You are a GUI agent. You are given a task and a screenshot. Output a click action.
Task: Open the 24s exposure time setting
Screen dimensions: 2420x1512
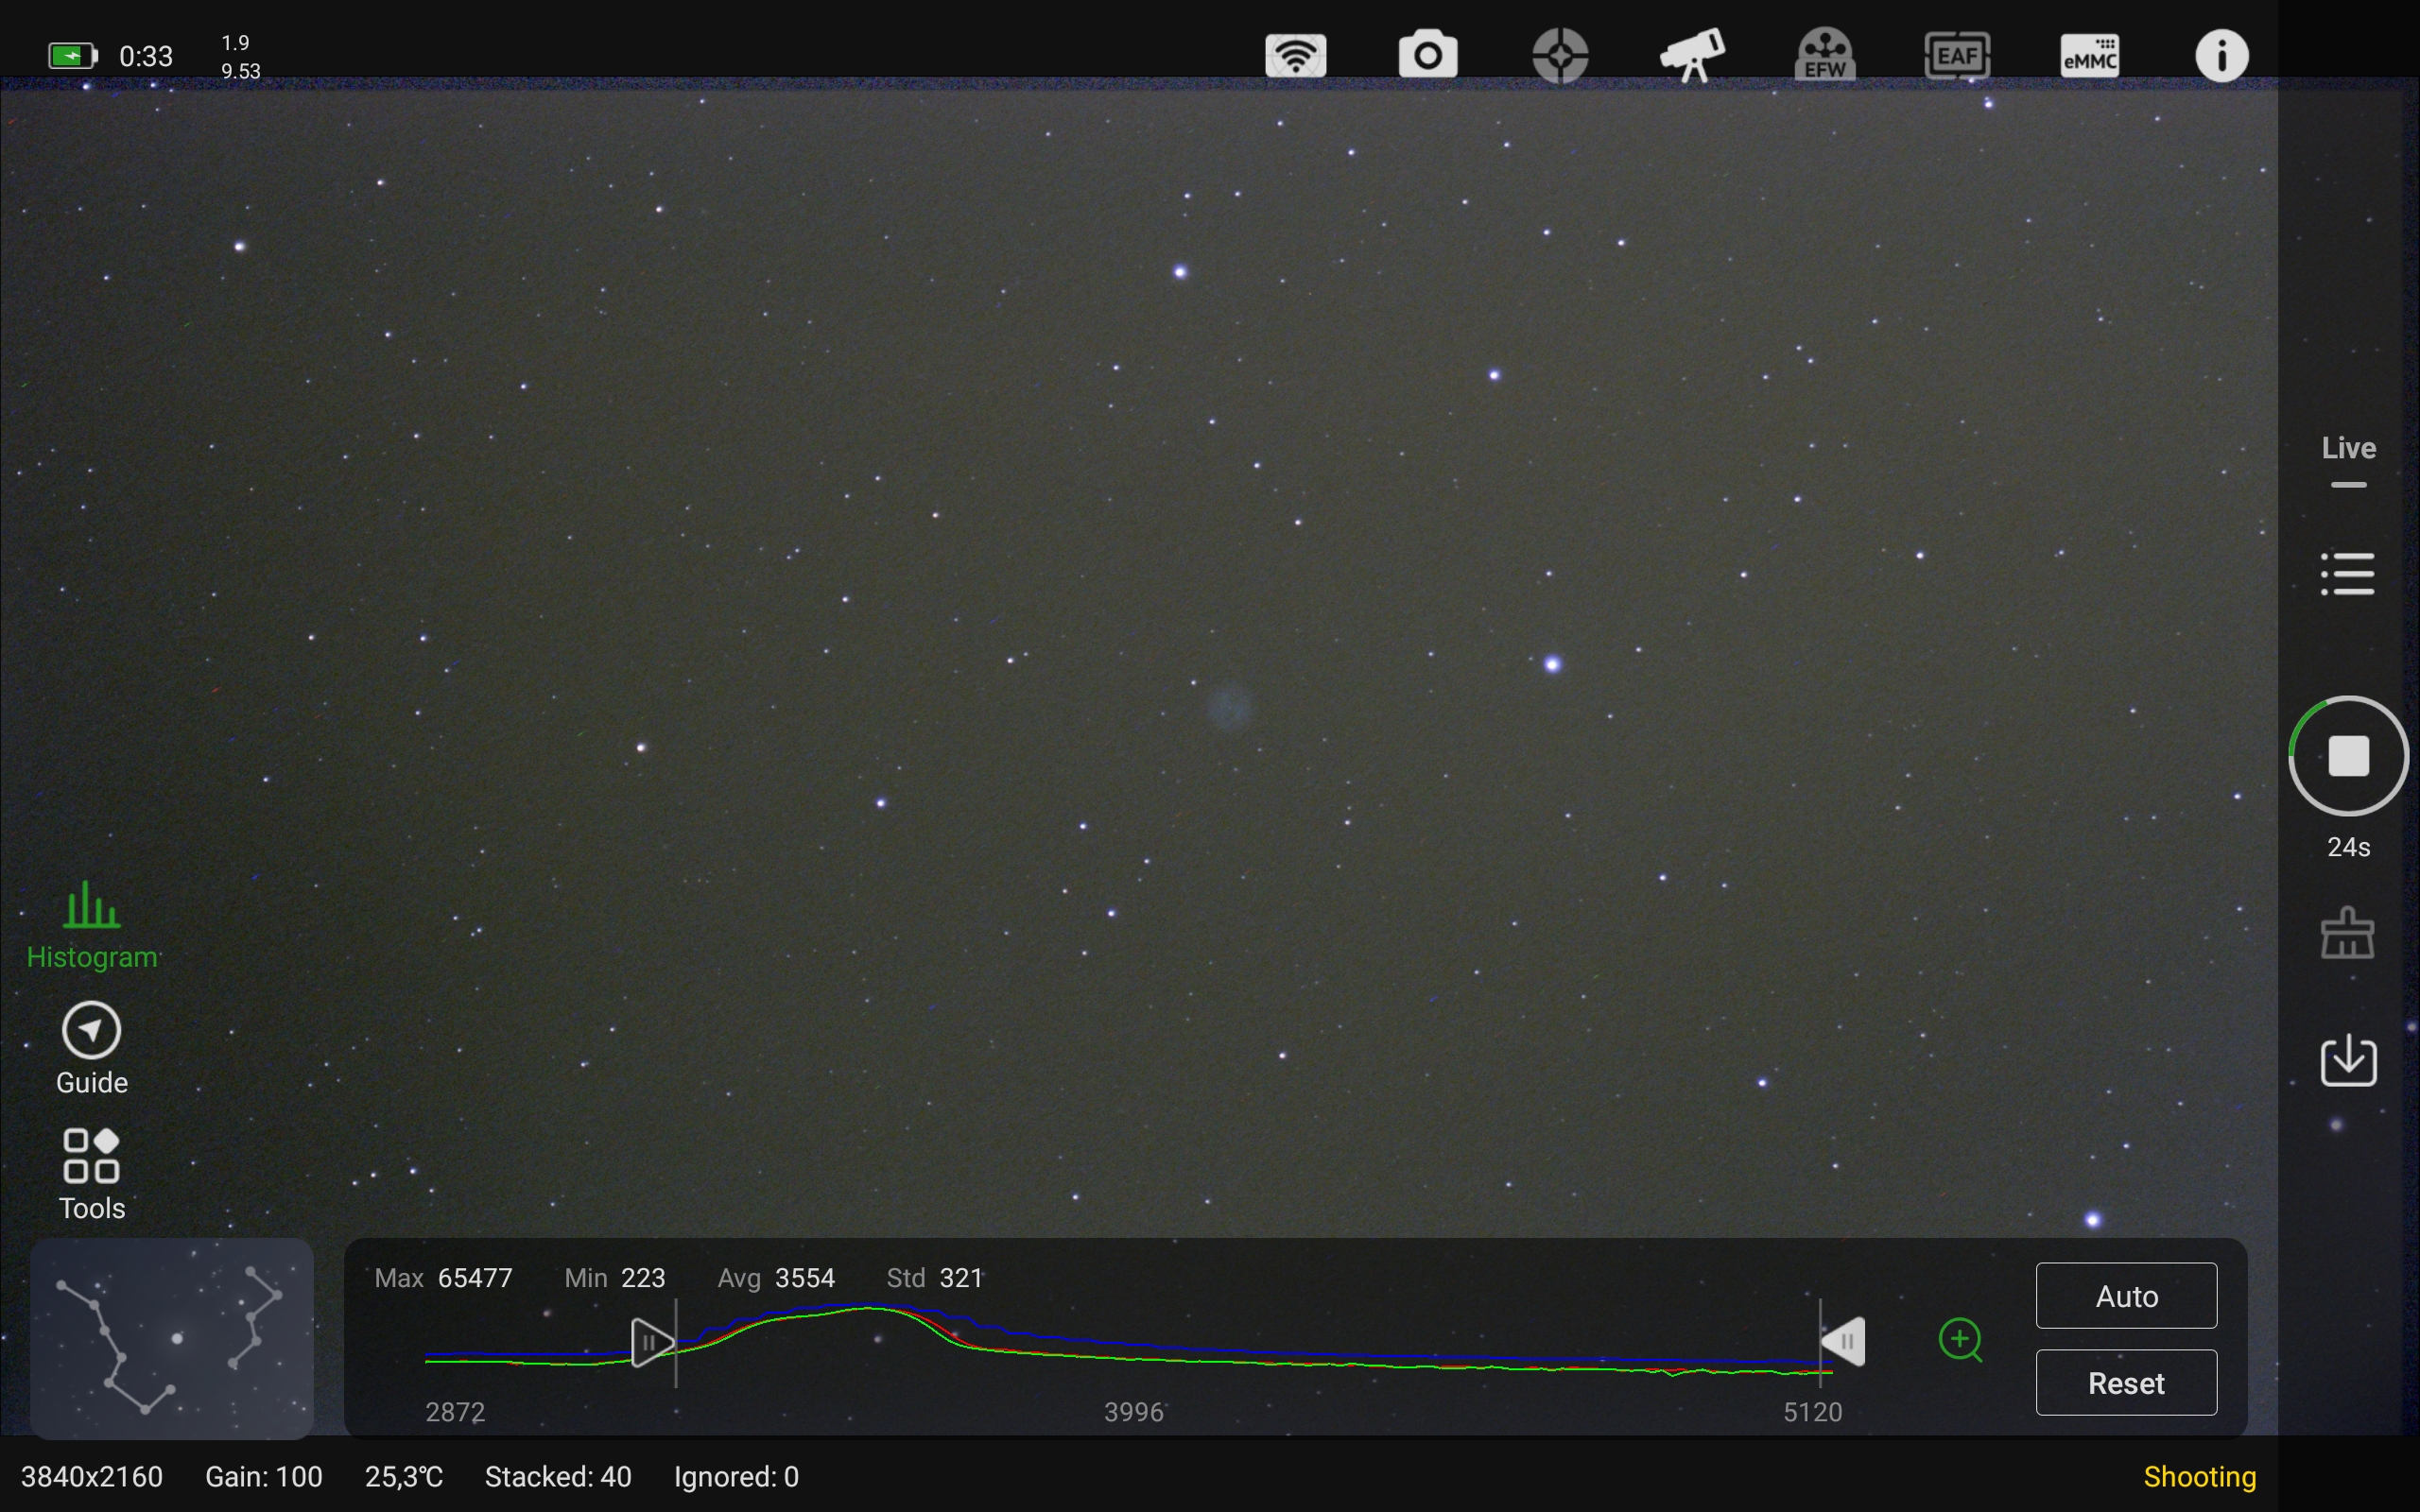click(2348, 847)
